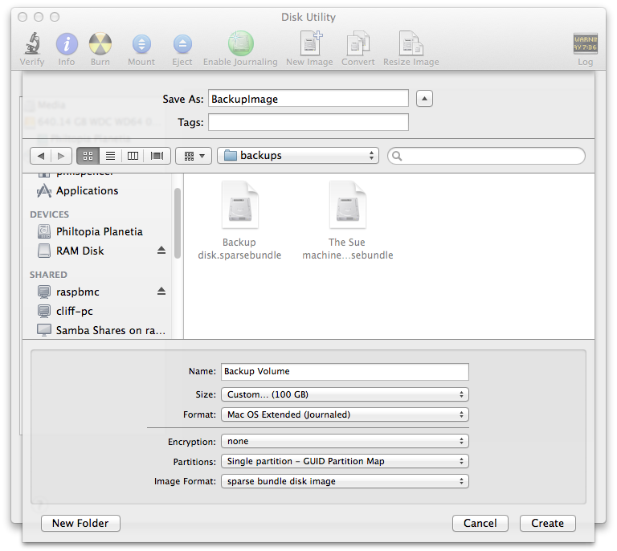Click the Philtopia Planetia hard drive icon
The width and height of the screenshot is (617, 551).
[44, 231]
